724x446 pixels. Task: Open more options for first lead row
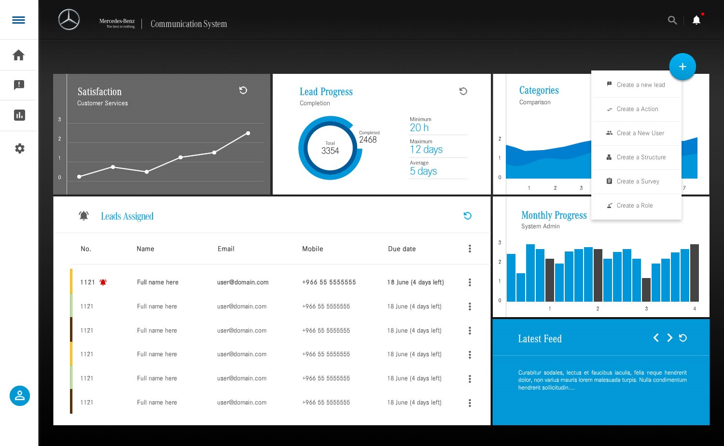coord(470,282)
